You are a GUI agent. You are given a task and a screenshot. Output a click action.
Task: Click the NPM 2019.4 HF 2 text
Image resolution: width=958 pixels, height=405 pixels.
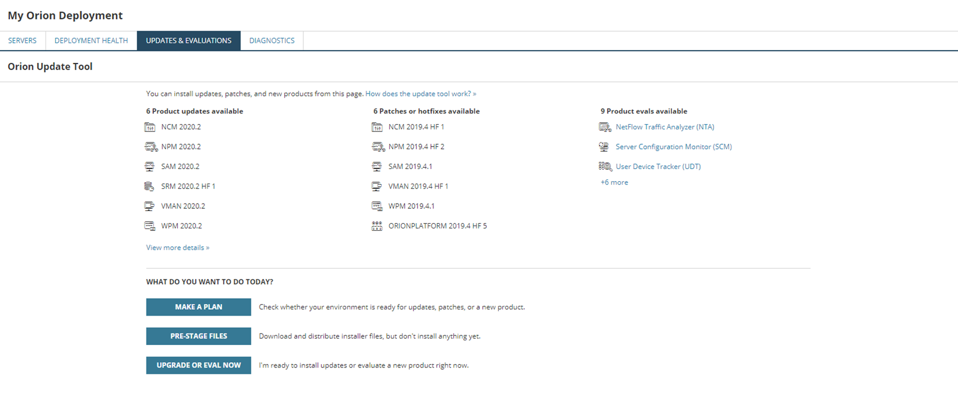[x=416, y=147]
